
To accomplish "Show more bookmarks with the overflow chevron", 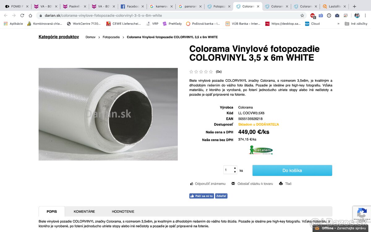I will coord(338,24).
